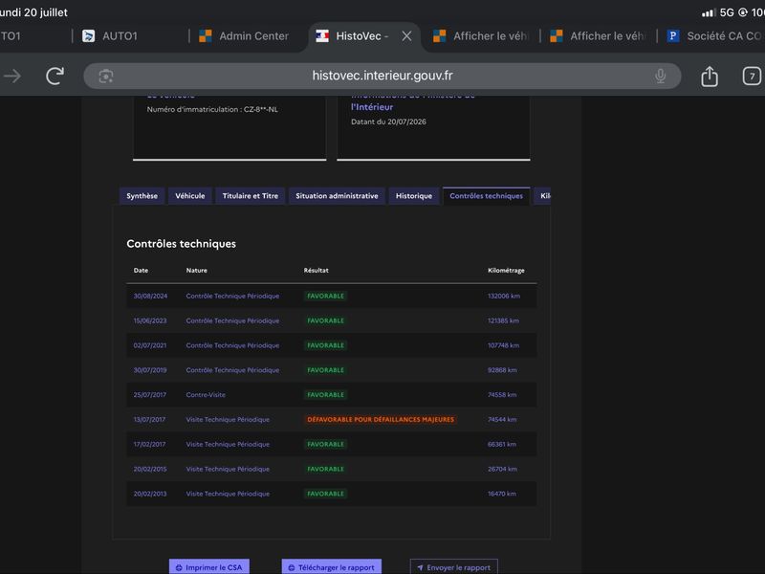
Task: Click the FAVORABLE badge in the 25/07/2017 row
Action: point(325,394)
